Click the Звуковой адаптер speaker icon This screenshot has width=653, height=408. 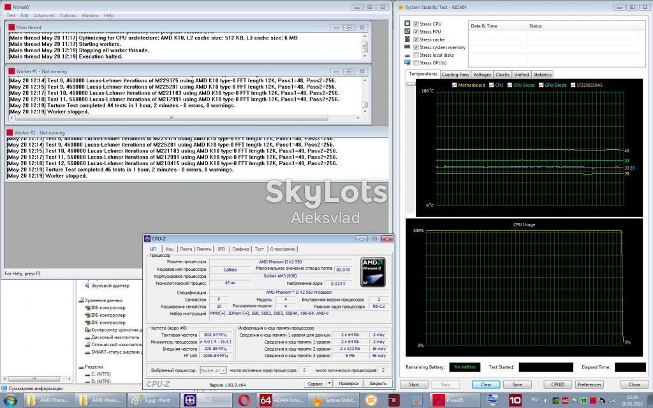pos(87,286)
